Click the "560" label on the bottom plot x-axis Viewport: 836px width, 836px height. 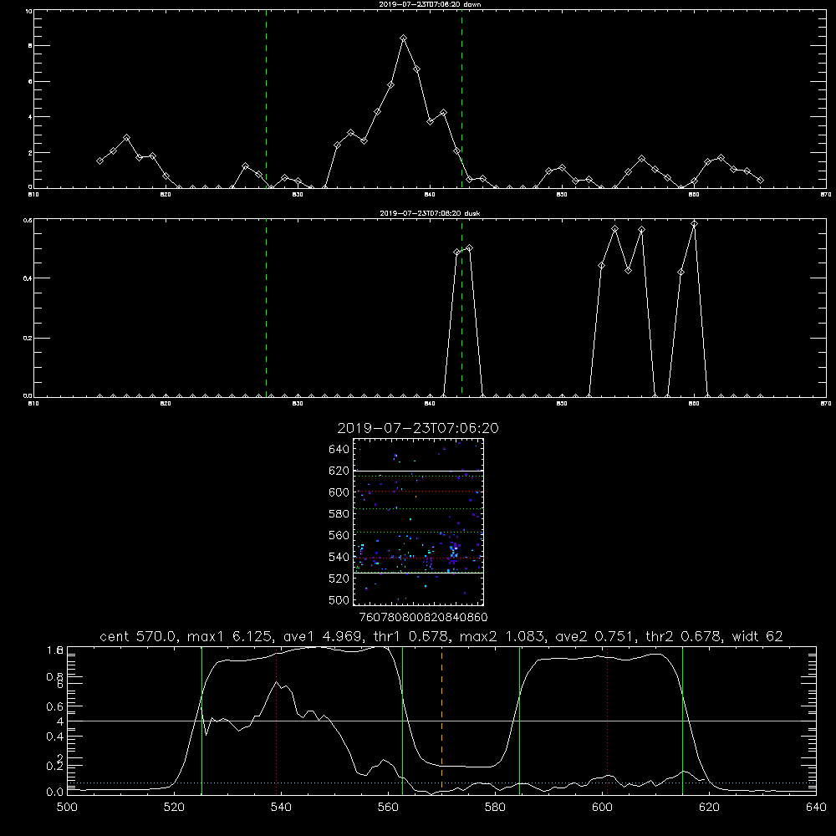click(x=388, y=808)
